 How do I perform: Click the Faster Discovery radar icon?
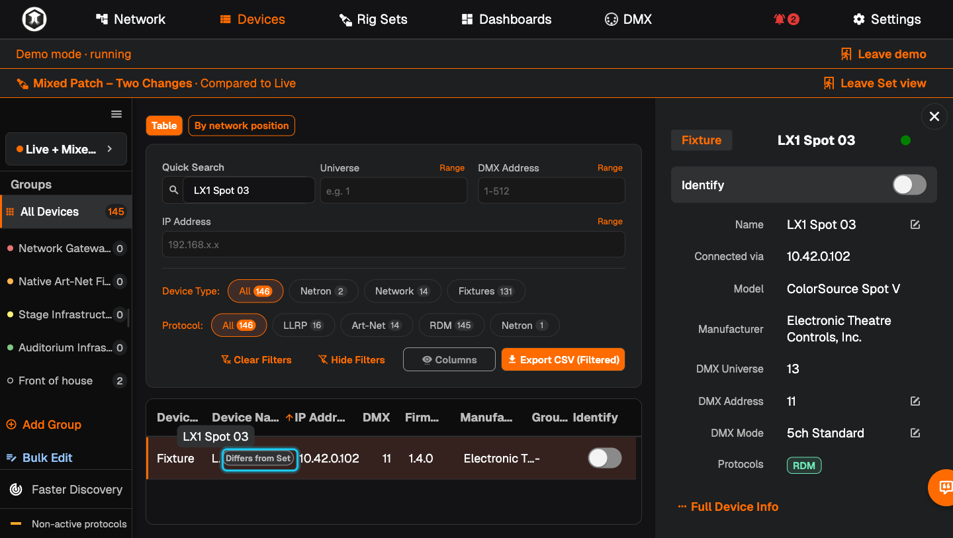tap(17, 490)
